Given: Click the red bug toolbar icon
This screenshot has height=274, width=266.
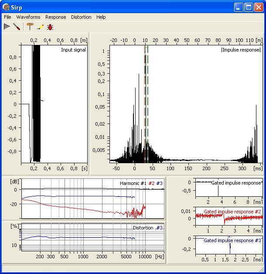Looking at the screenshot, I should (x=50, y=27).
